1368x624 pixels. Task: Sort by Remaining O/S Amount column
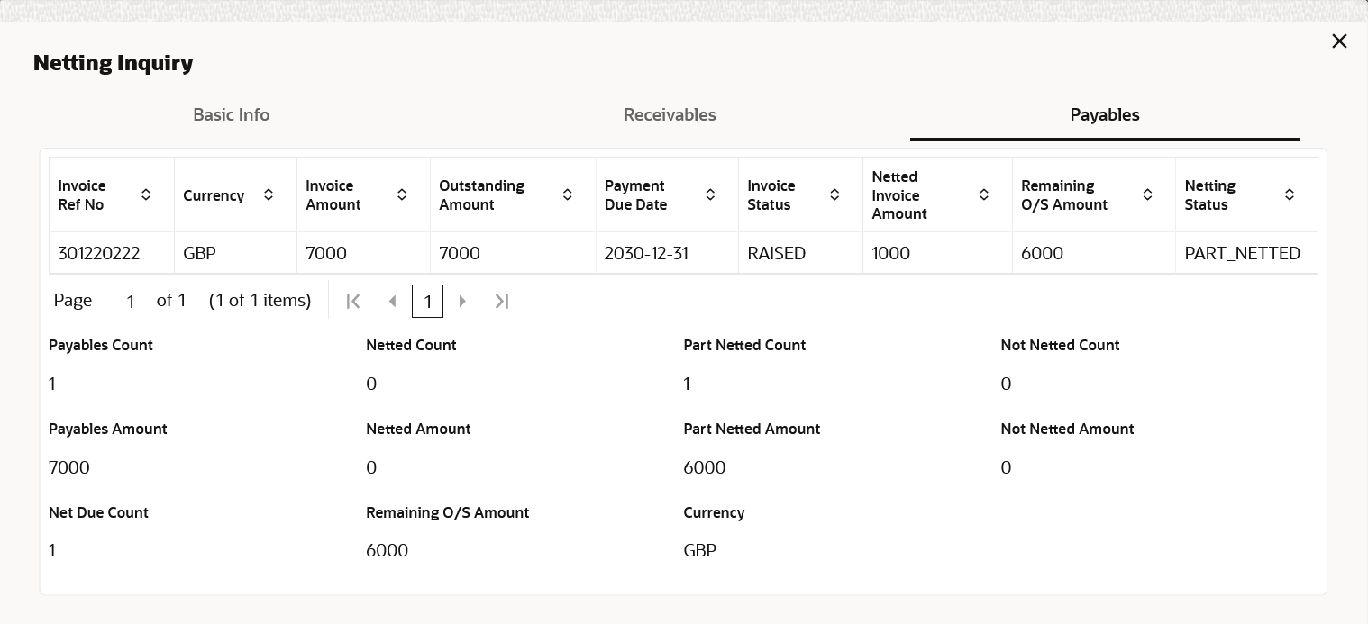1147,194
